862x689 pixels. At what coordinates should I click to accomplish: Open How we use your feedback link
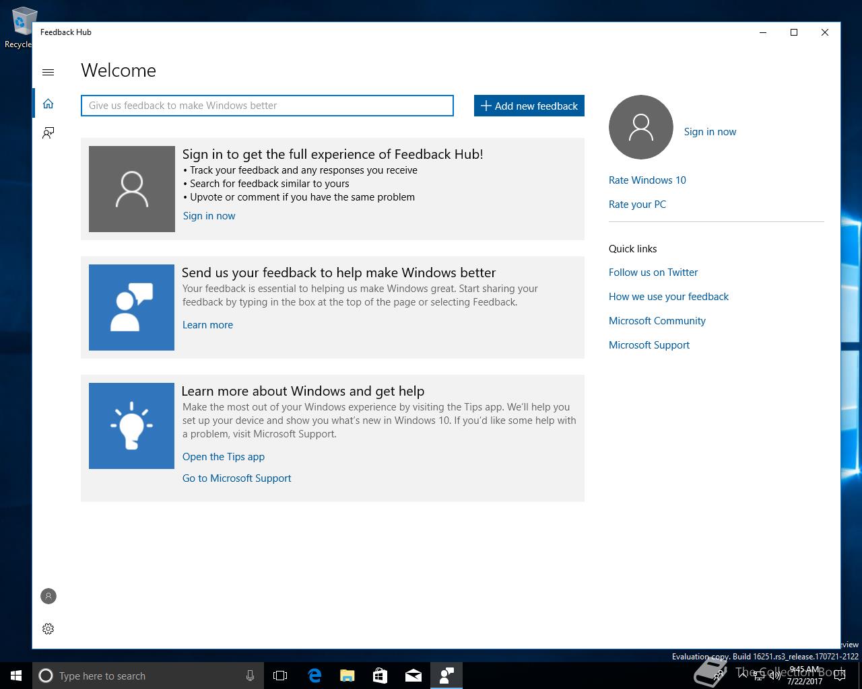(669, 297)
